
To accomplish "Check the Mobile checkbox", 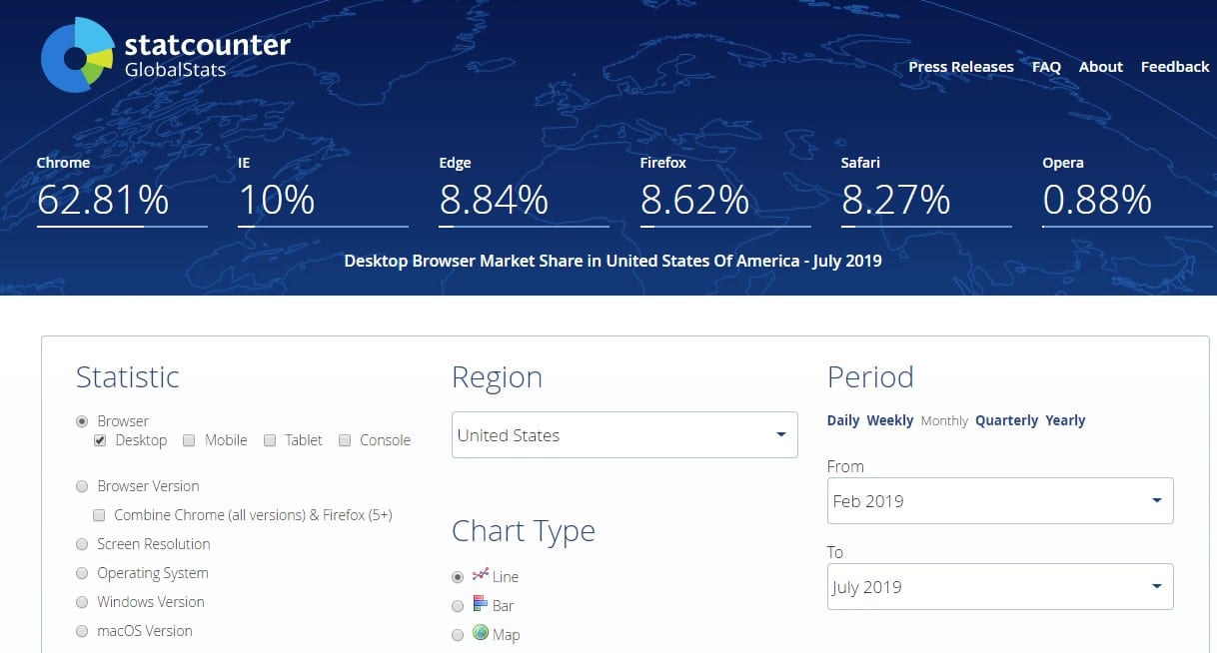I will [x=190, y=440].
